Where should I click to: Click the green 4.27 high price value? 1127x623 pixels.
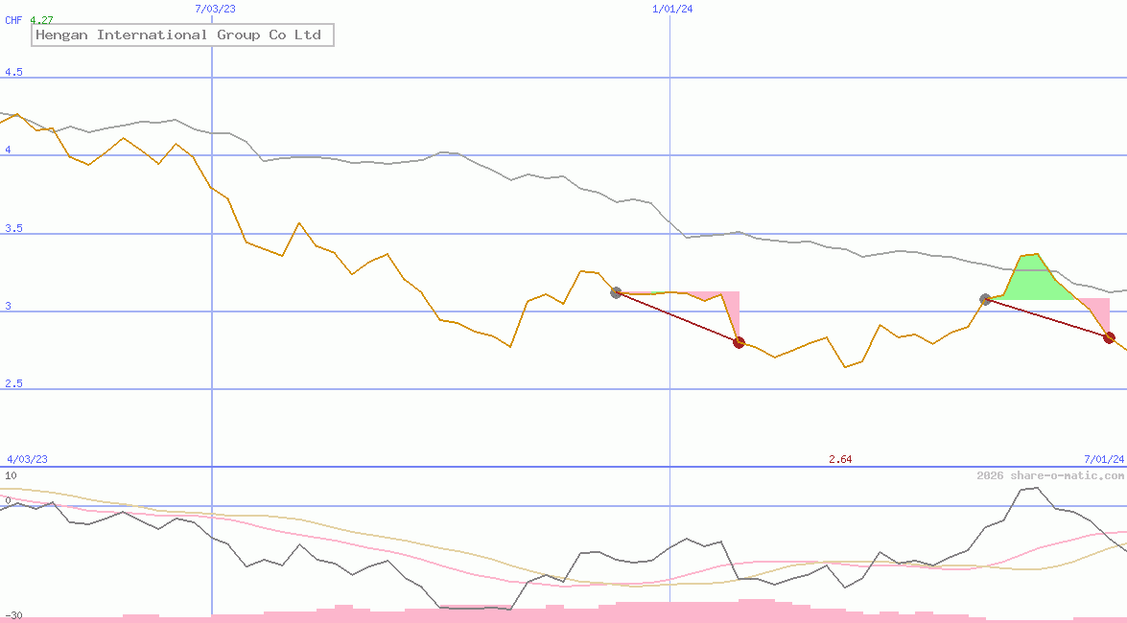41,19
